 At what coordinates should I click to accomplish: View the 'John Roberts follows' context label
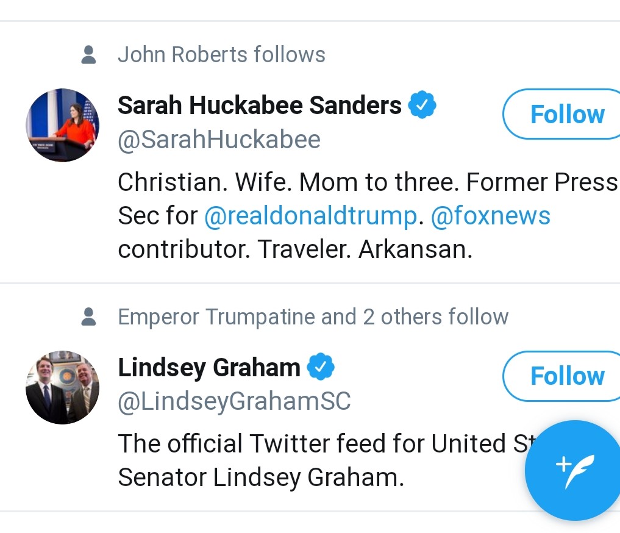[221, 55]
